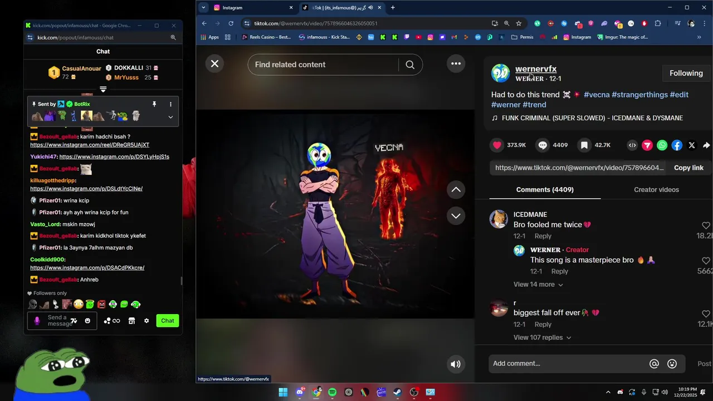Insert mention with @ icon in comment box
Screen dimensions: 713x401
pos(655,364)
